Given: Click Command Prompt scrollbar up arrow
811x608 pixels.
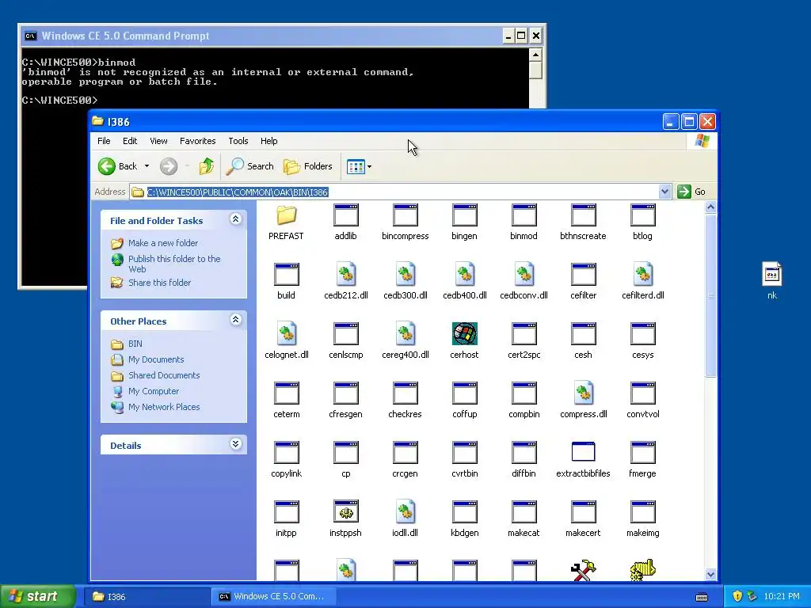Looking at the screenshot, I should (536, 55).
